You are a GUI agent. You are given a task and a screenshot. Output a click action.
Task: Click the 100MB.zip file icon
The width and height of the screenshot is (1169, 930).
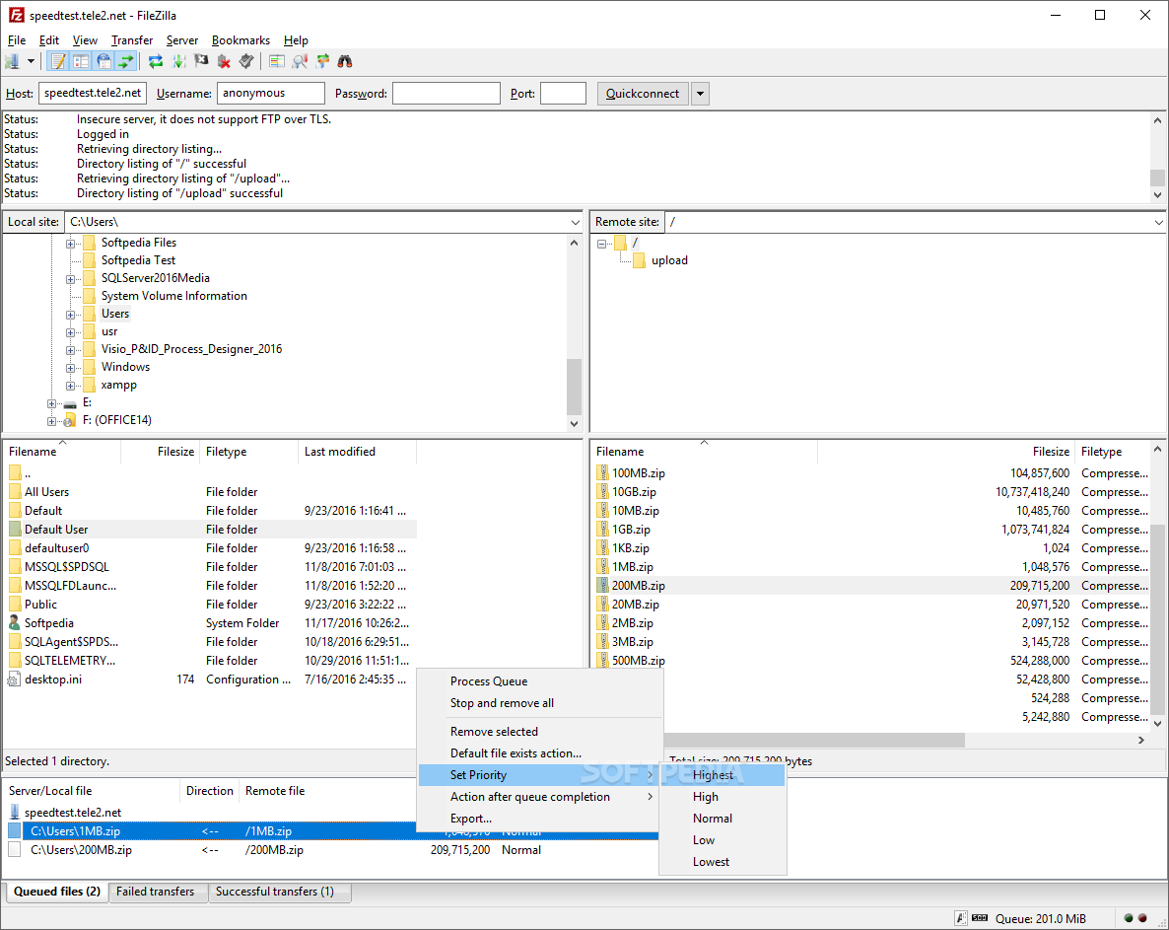coord(602,472)
